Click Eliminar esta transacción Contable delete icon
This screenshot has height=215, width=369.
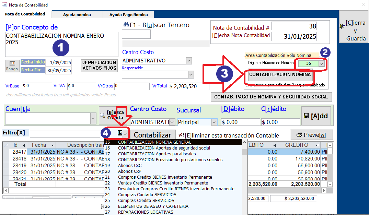[x=181, y=135]
